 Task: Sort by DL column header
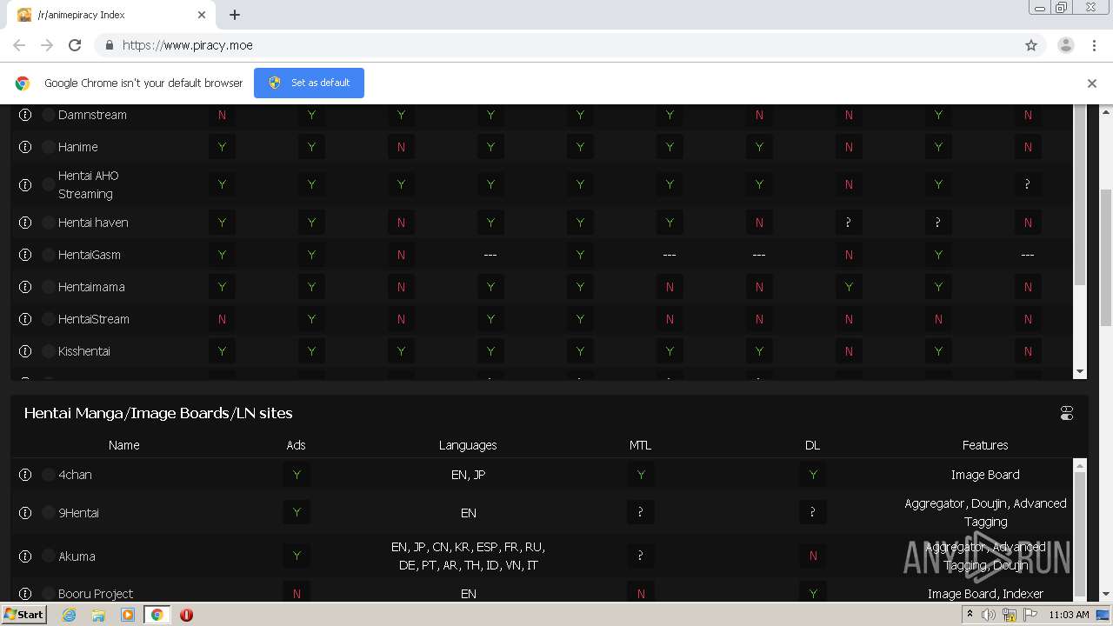(x=812, y=445)
